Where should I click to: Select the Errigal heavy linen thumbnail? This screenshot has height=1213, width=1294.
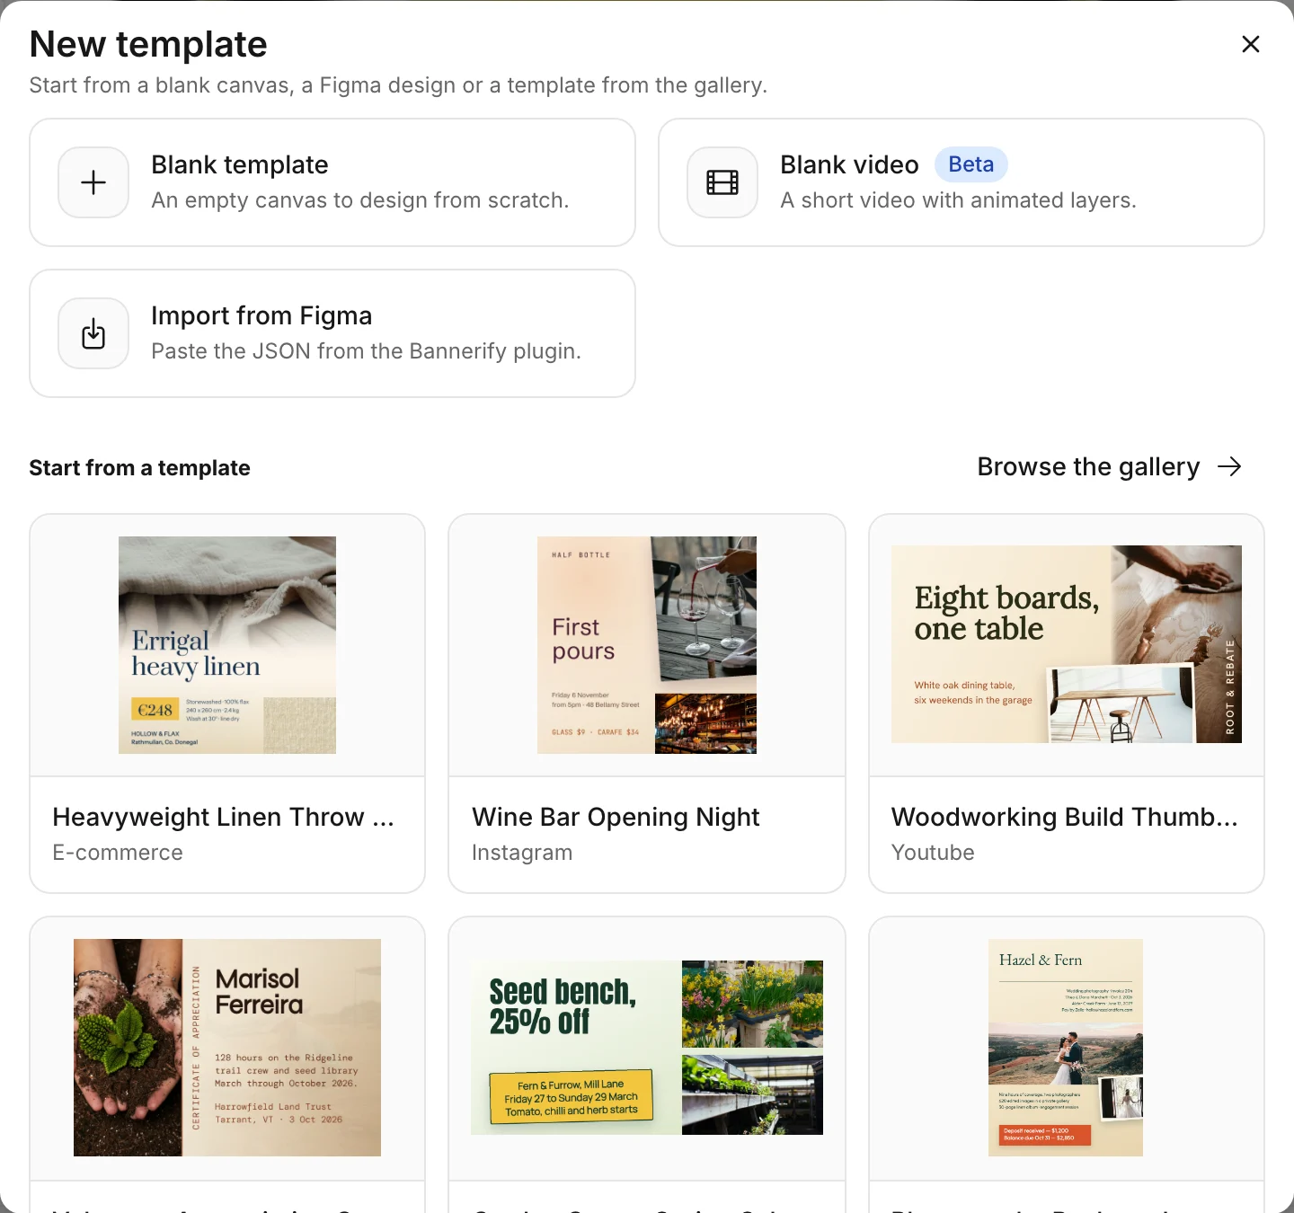pos(227,645)
